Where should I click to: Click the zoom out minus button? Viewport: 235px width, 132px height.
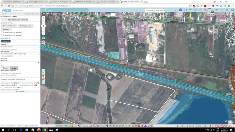(x=44, y=33)
